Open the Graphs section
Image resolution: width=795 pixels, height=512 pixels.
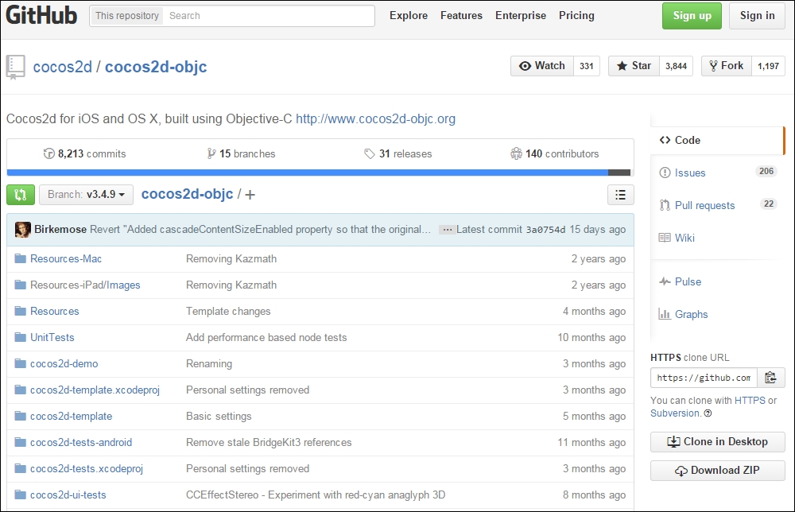click(x=691, y=314)
